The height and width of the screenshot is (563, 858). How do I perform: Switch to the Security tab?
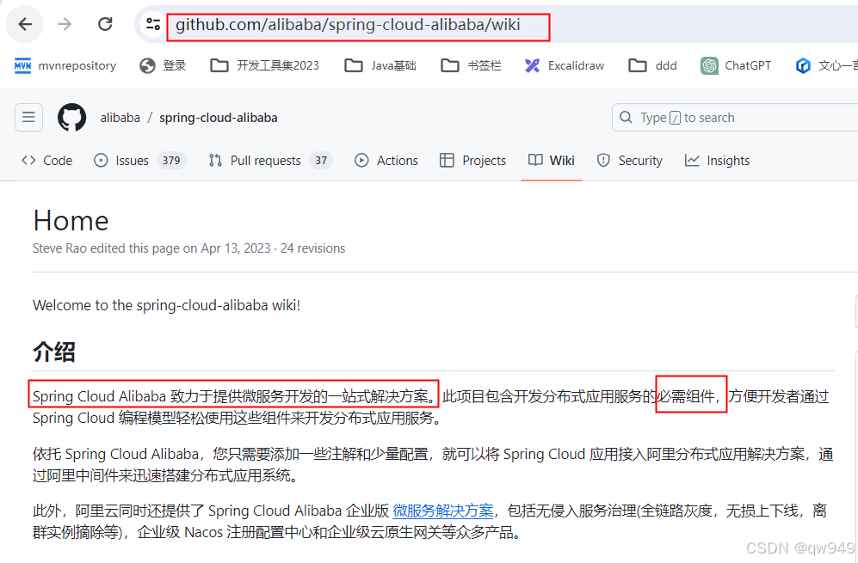click(x=629, y=160)
